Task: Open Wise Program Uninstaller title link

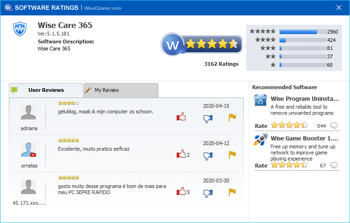Action: (x=305, y=99)
